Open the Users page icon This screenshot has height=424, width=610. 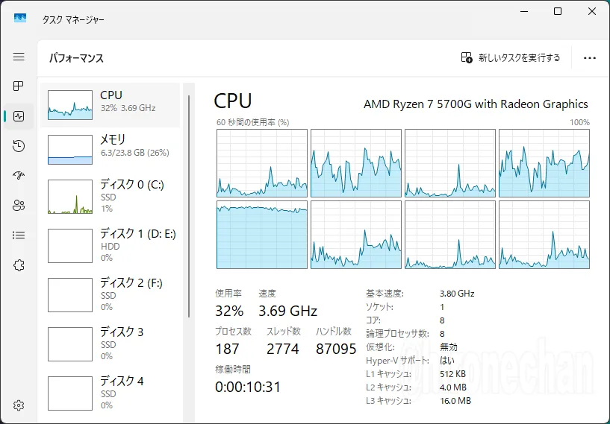pos(19,206)
